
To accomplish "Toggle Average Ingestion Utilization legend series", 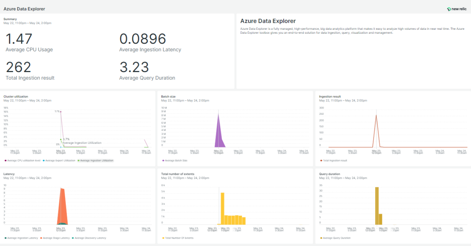I will coord(95,161).
